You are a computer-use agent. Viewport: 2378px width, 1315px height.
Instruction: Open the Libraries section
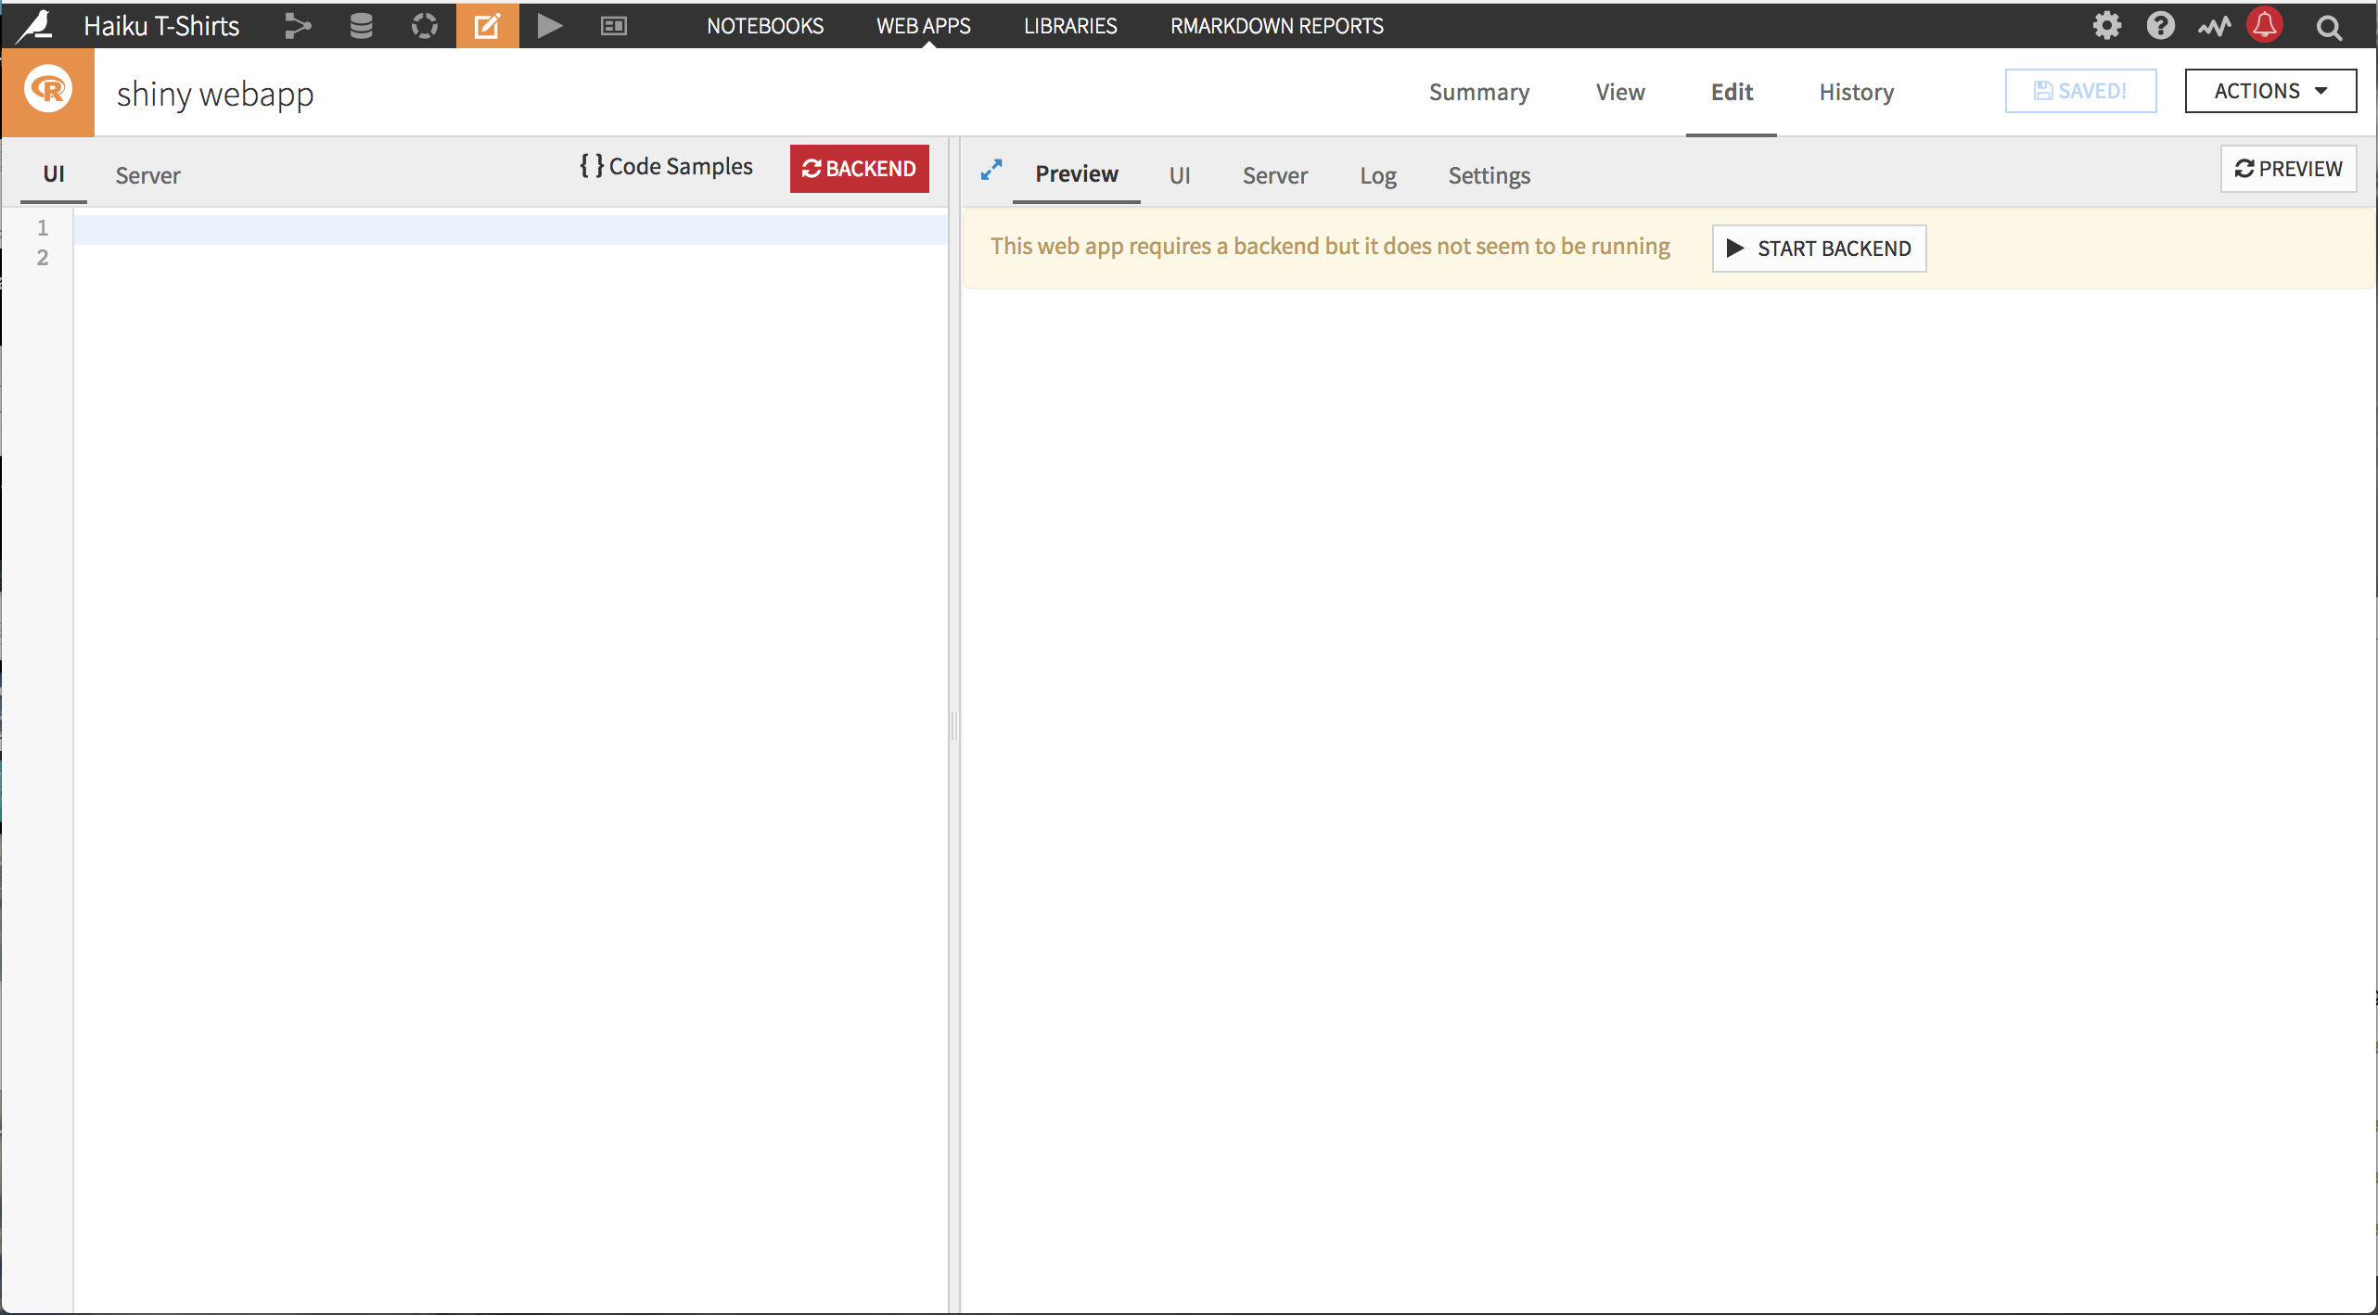[1070, 24]
